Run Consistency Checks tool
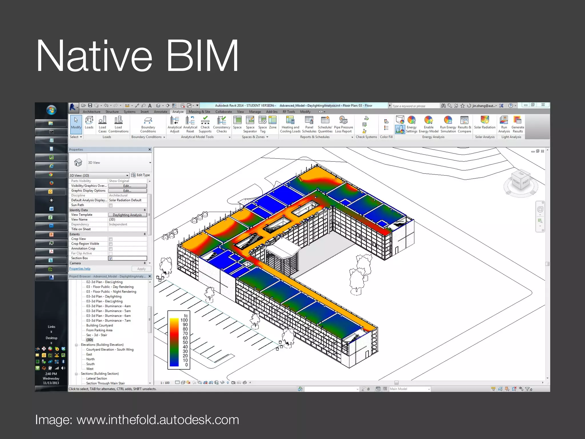Screen dimensions: 585x439 pyautogui.click(x=221, y=124)
